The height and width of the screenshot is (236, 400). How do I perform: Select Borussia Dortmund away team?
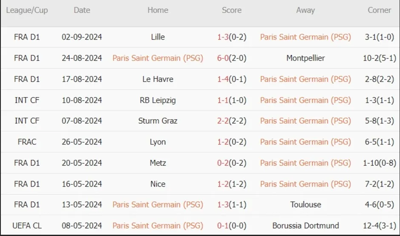(x=305, y=226)
